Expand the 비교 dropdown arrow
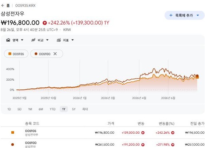 tap(47, 40)
